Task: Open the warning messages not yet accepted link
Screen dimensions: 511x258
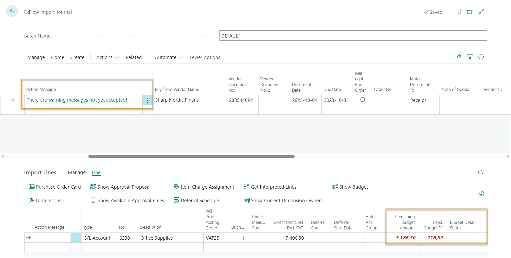Action: pos(77,100)
